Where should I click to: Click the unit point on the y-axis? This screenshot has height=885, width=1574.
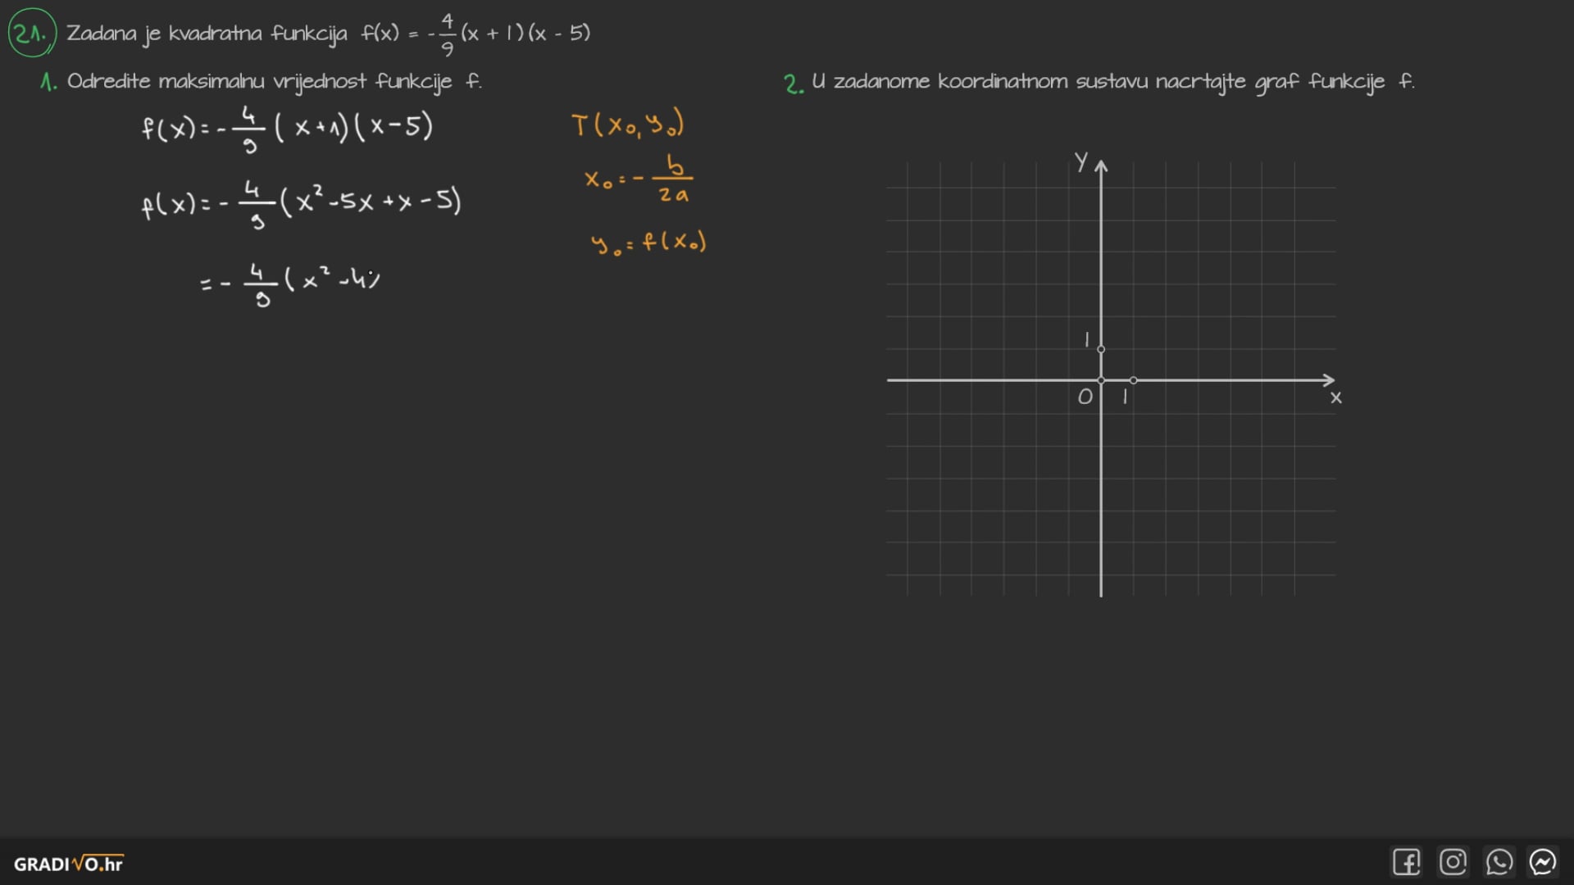tap(1101, 349)
